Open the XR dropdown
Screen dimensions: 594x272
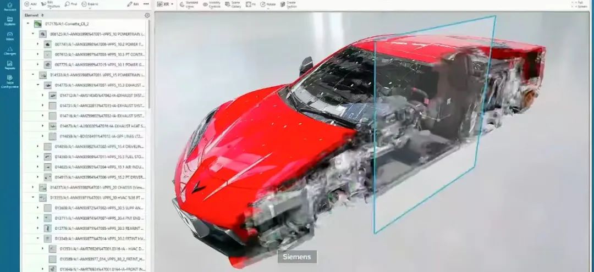[165, 4]
